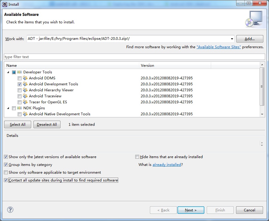The height and width of the screenshot is (221, 269).
Task: Click the Android Native Development Tools icon
Action: 25,114
